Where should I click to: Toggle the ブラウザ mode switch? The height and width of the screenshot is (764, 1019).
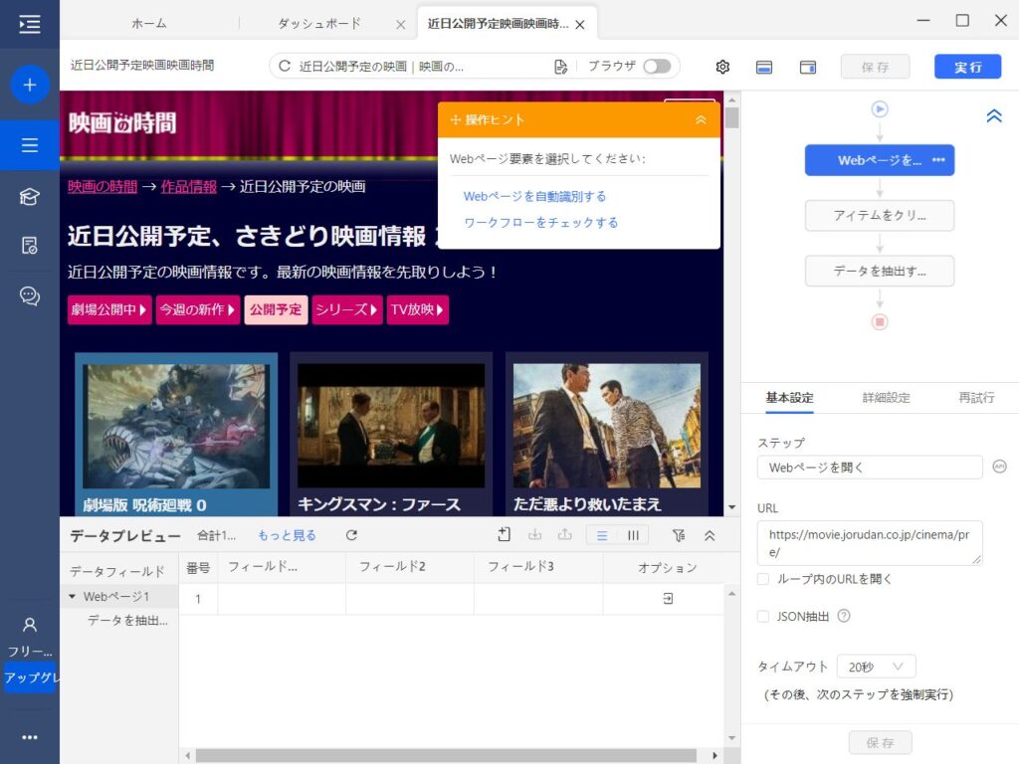[x=657, y=67]
